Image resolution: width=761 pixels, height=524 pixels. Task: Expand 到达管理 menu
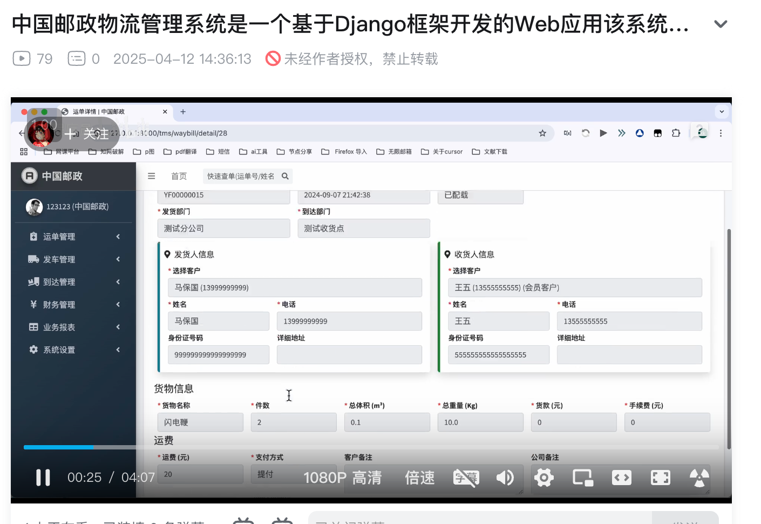pyautogui.click(x=73, y=282)
